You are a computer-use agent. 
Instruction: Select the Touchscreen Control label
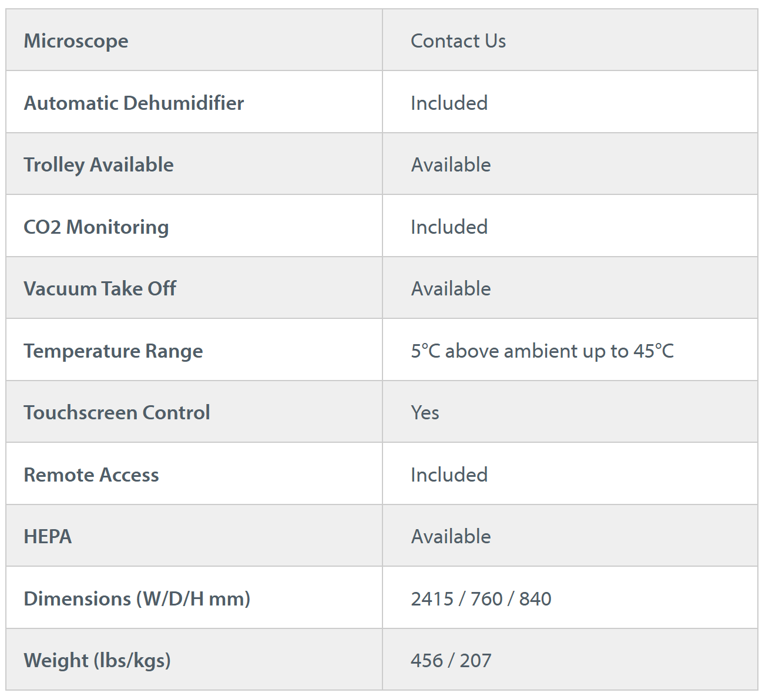(x=116, y=413)
